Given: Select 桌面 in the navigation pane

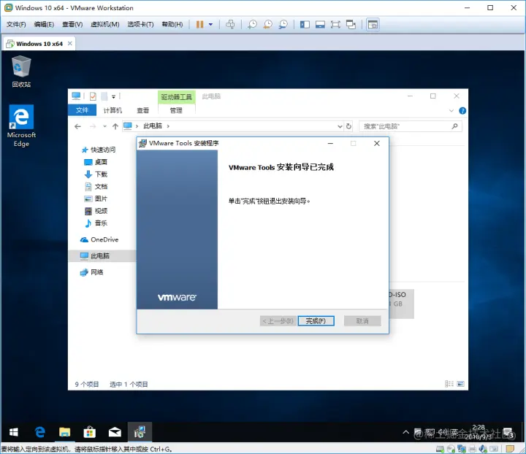Looking at the screenshot, I should tap(96, 162).
